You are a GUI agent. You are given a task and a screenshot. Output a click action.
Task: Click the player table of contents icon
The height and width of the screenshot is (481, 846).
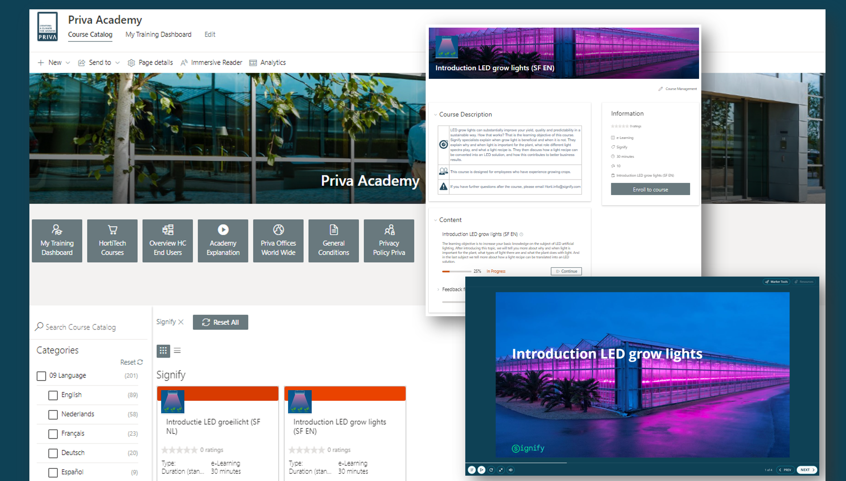pyautogui.click(x=472, y=470)
